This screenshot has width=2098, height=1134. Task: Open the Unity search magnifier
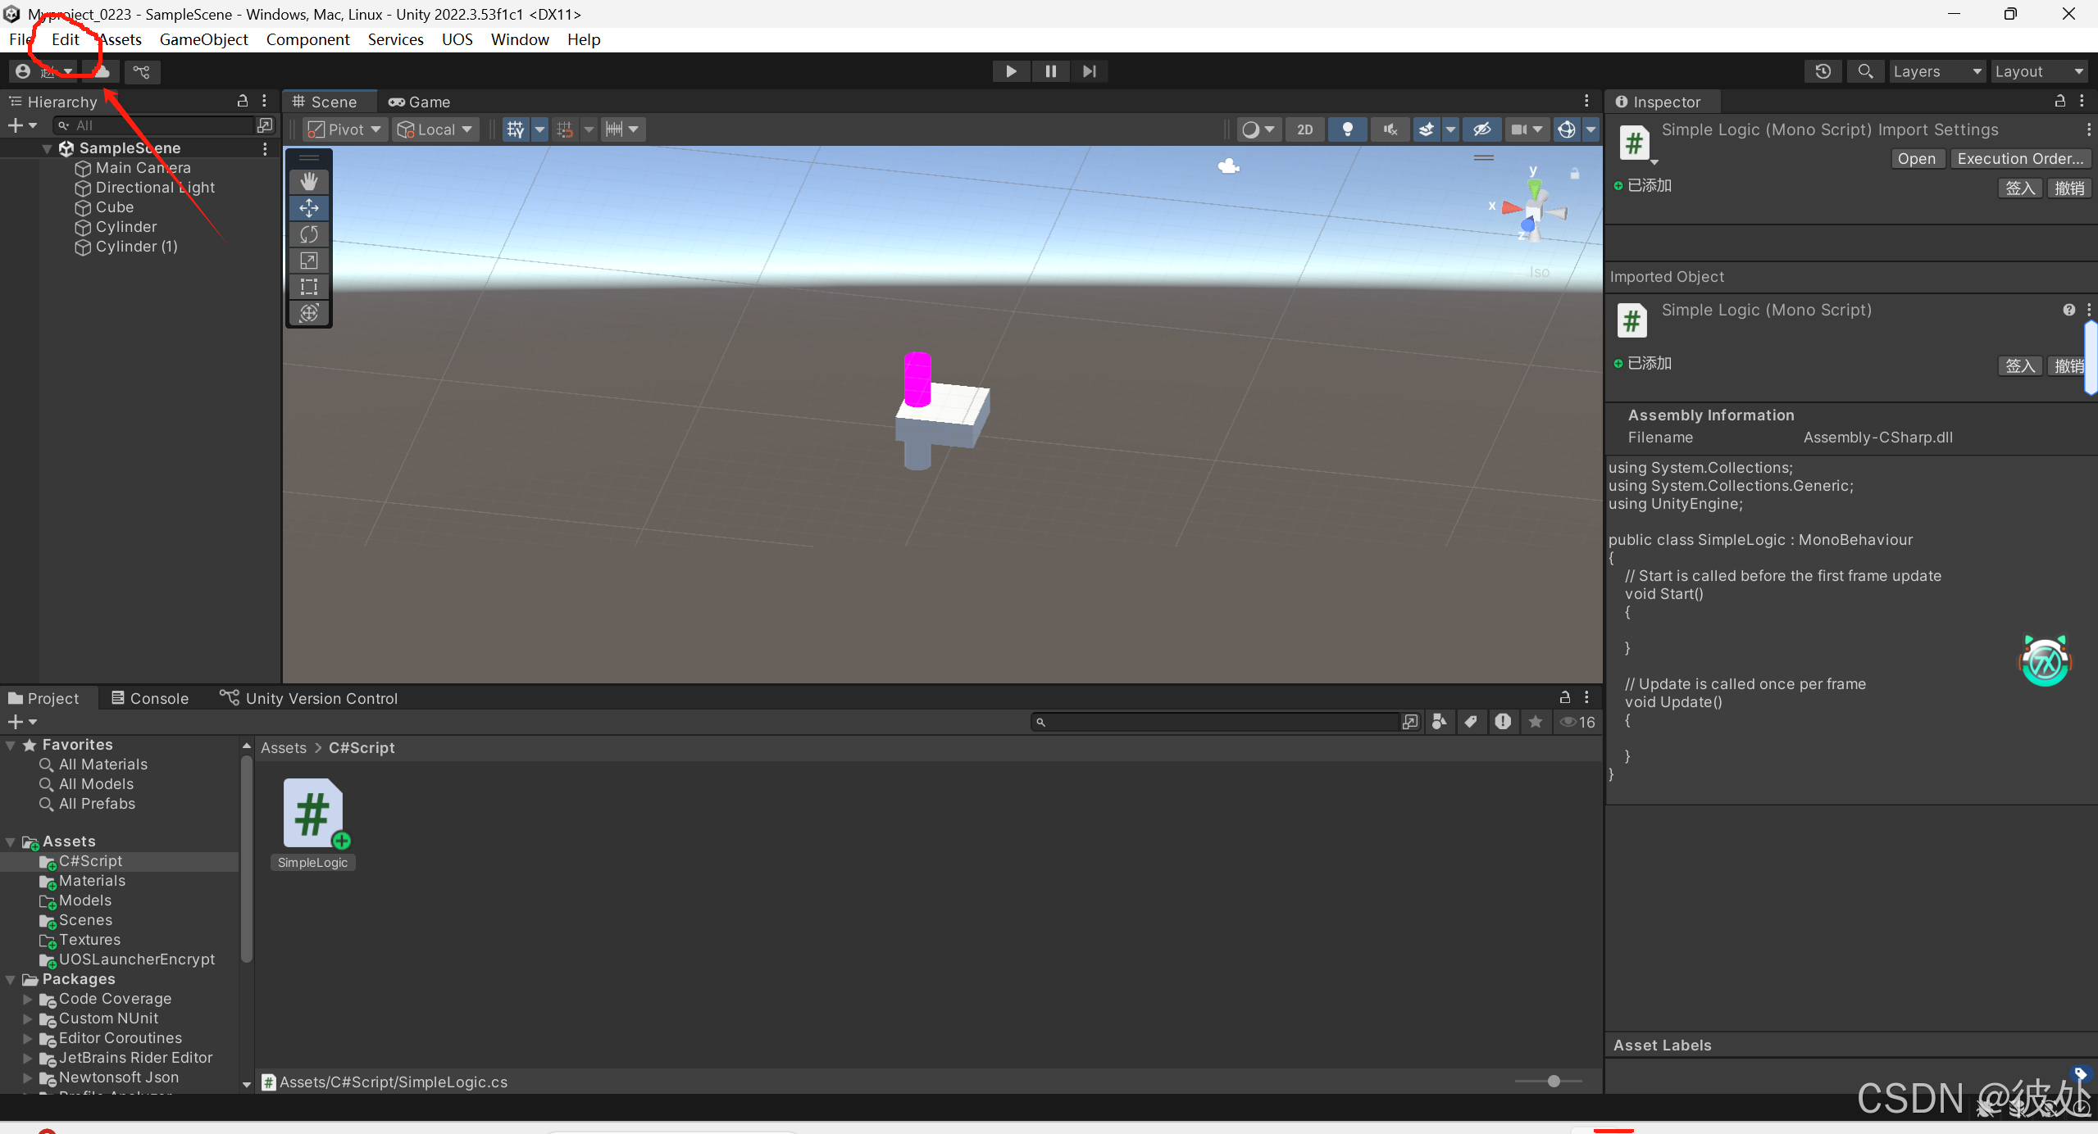[1865, 71]
